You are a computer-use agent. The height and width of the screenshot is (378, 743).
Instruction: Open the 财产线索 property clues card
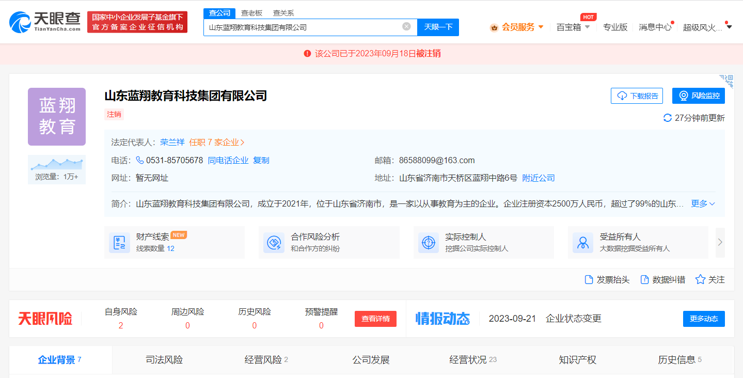tap(174, 242)
